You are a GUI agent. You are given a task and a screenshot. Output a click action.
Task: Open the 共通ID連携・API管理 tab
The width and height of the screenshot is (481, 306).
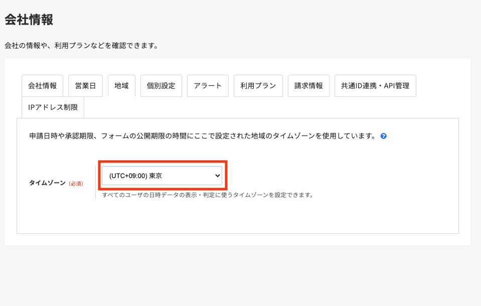(375, 86)
